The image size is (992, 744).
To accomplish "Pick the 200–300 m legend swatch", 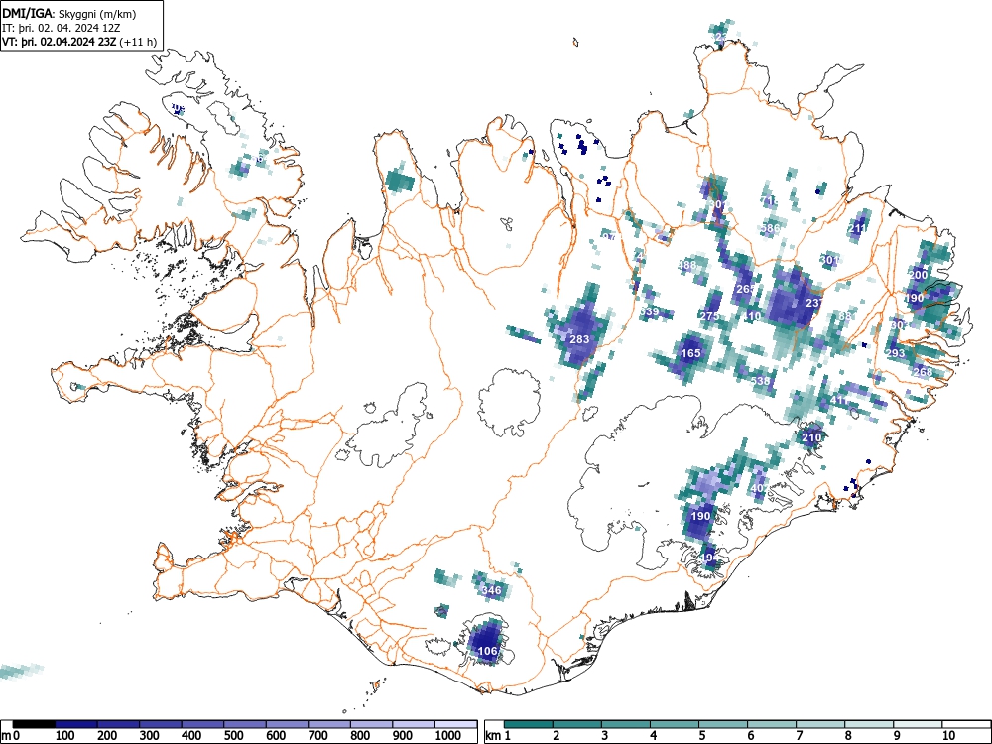I will [x=118, y=724].
